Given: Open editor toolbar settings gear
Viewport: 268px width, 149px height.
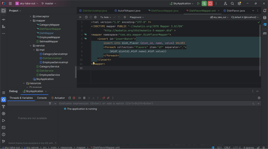Looking at the screenshot, I should 95,17.
